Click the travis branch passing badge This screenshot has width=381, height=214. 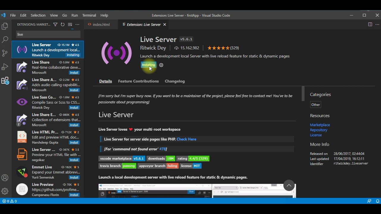click(117, 166)
